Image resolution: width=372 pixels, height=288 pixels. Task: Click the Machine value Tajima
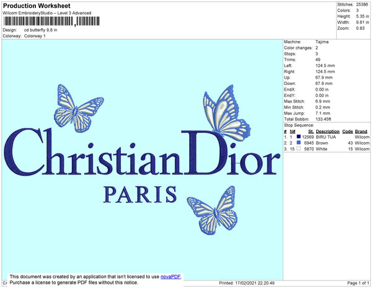point(322,42)
